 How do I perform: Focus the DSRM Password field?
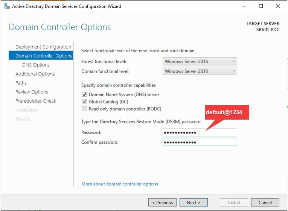pos(200,132)
